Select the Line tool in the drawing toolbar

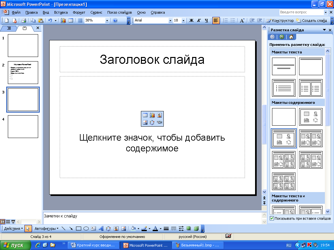click(x=64, y=229)
